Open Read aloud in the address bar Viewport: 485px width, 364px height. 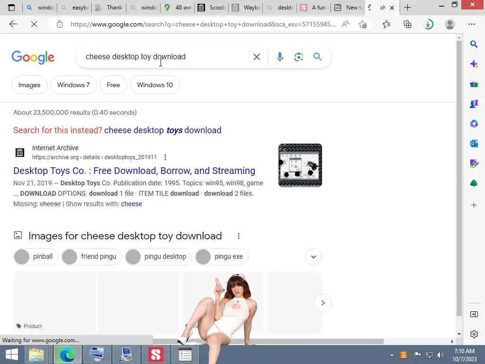pyautogui.click(x=345, y=24)
